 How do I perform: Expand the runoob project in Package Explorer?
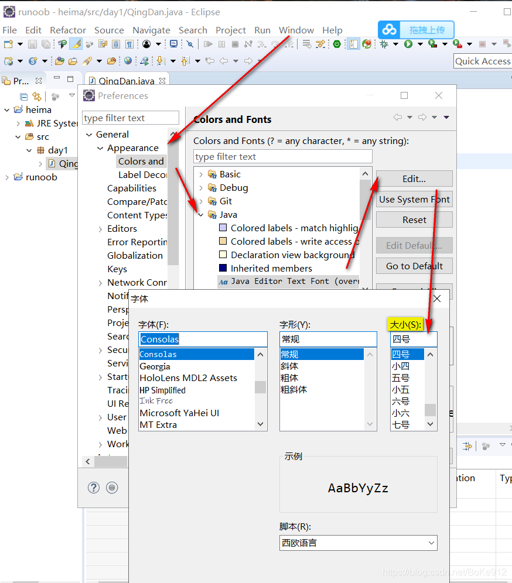(6, 177)
